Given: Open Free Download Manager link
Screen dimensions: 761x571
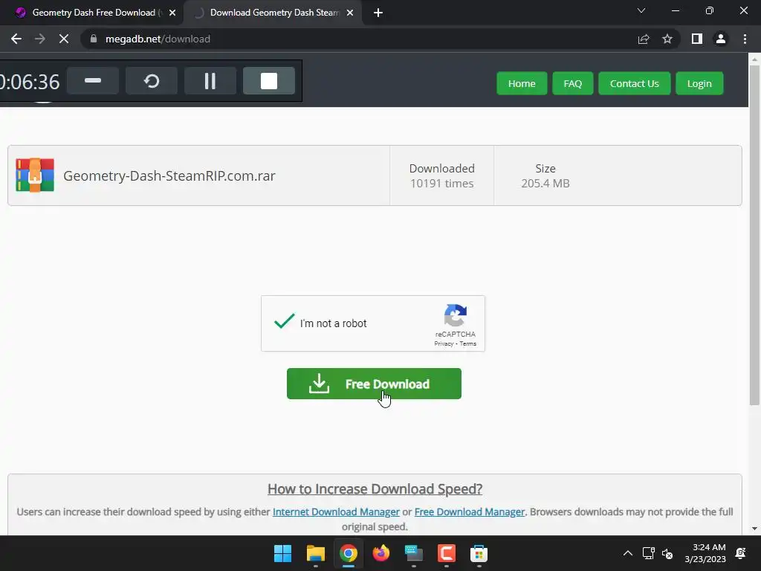Looking at the screenshot, I should [470, 512].
